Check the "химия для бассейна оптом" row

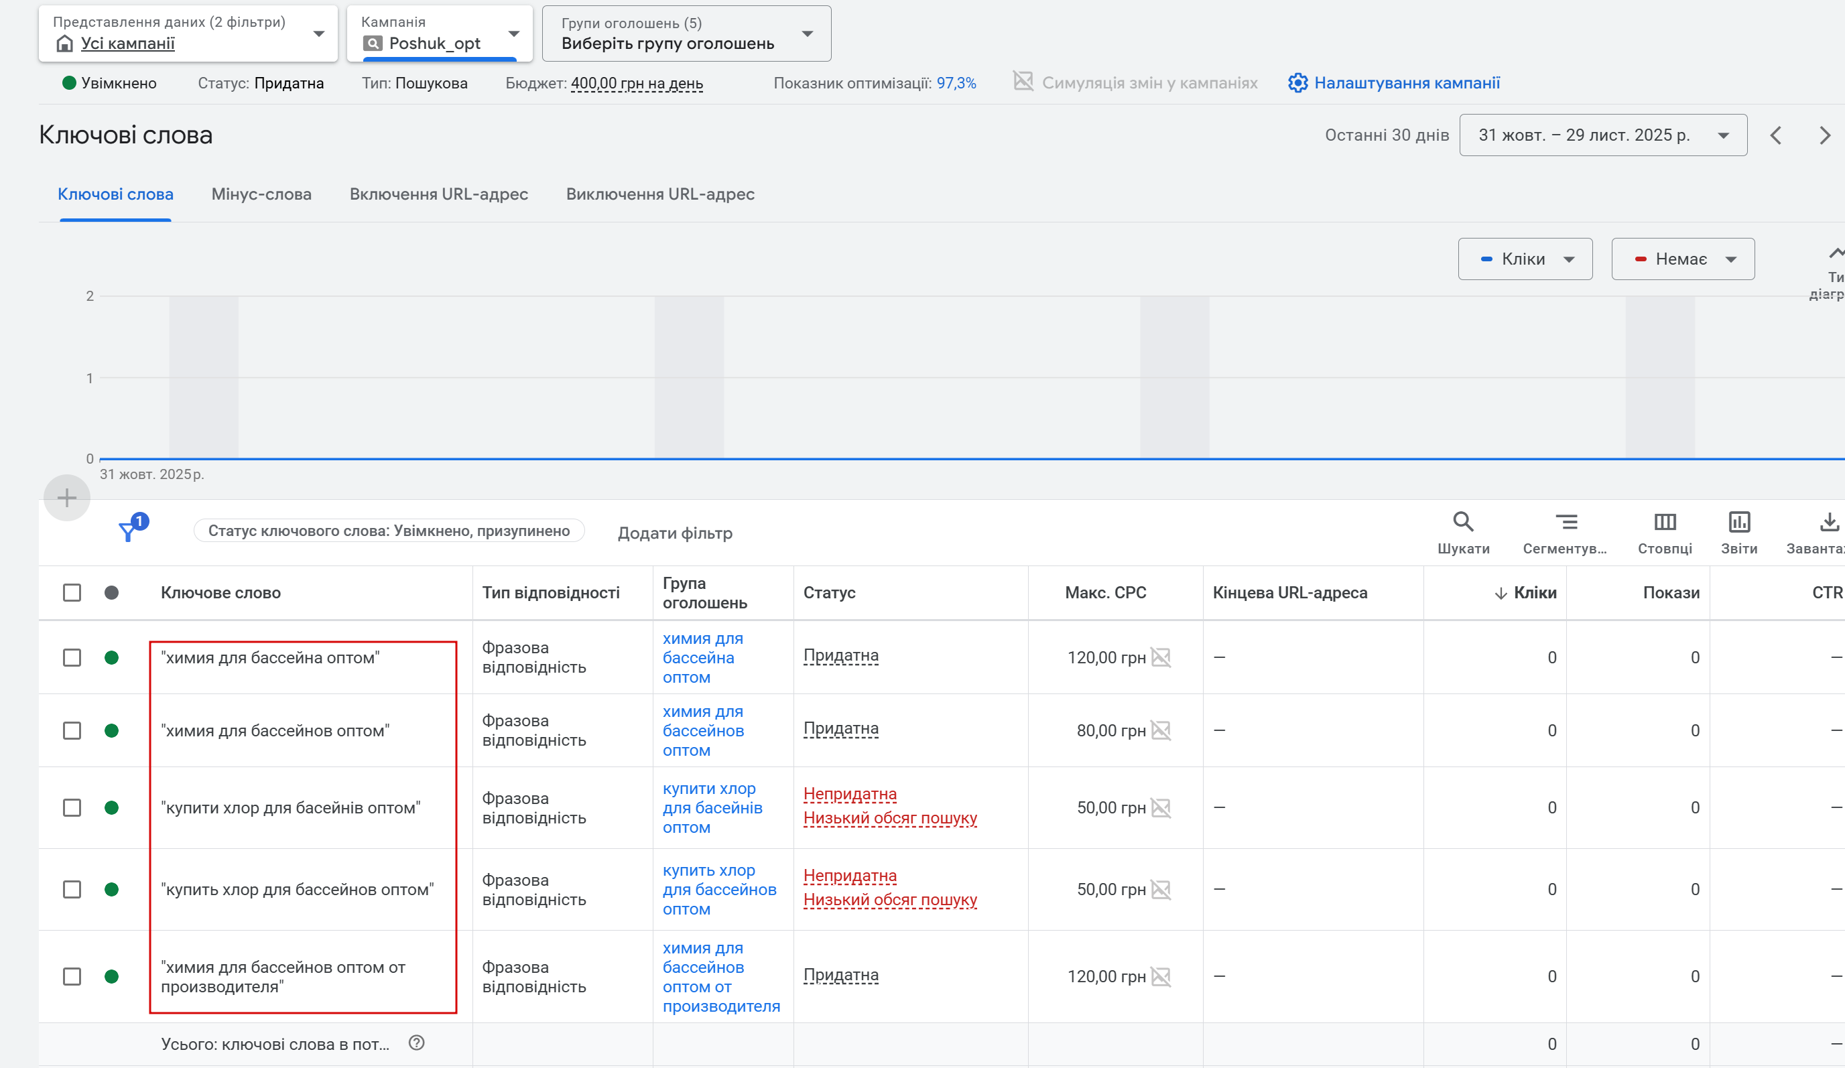pyautogui.click(x=72, y=657)
